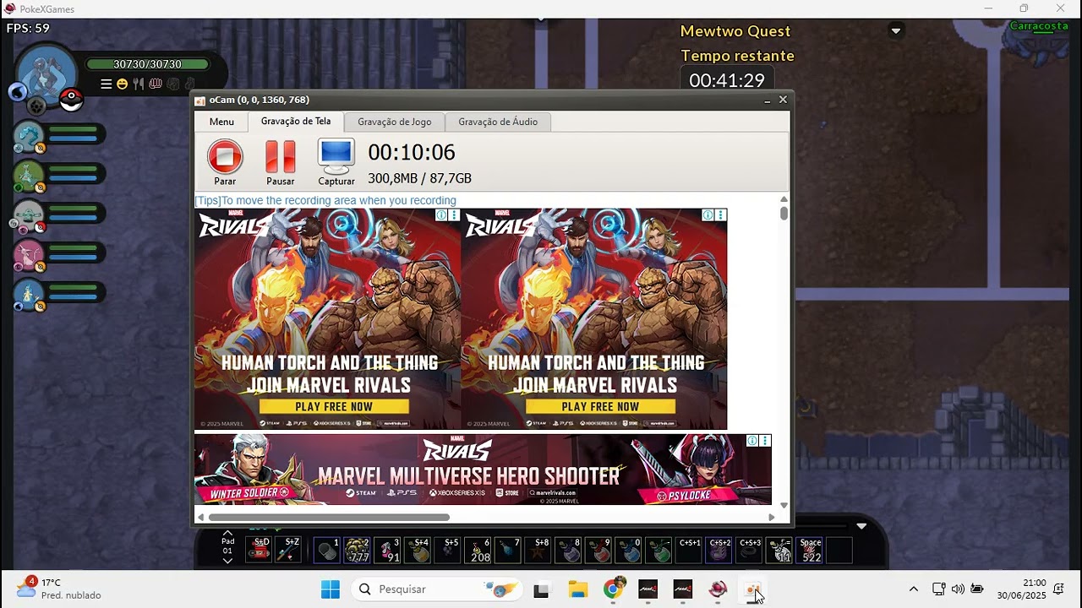
Task: Pause the recording with Pausar
Action: click(x=280, y=163)
